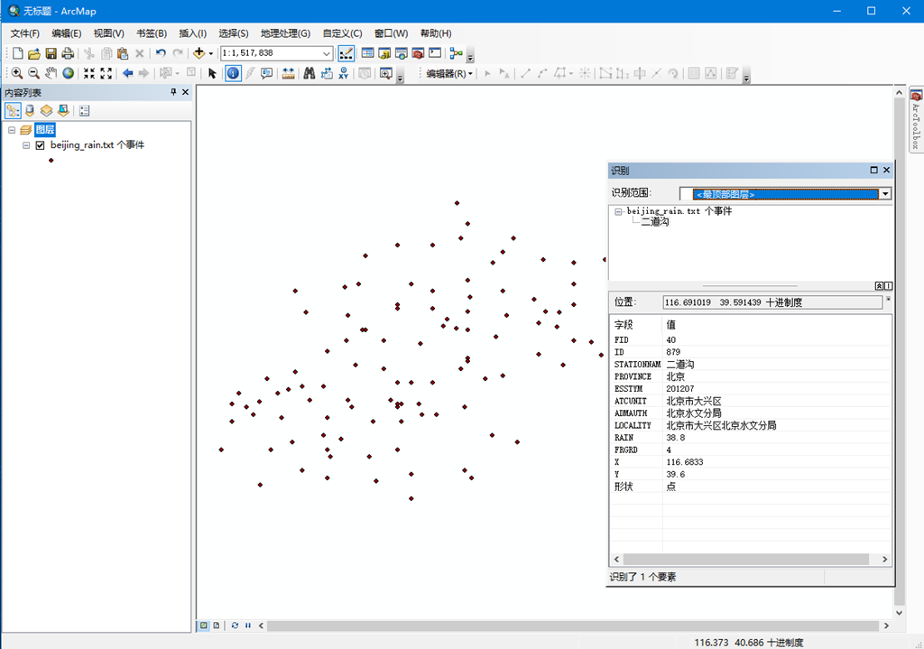The image size is (924, 649).
Task: Collapse the 图层 data frame node
Action: [x=12, y=130]
